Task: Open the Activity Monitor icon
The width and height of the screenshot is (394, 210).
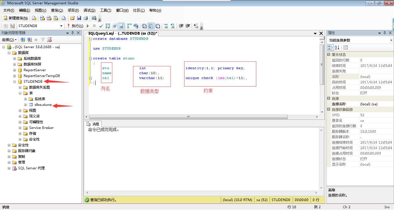Action: coord(94,18)
